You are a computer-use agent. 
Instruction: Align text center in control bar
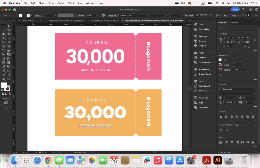click(201, 15)
